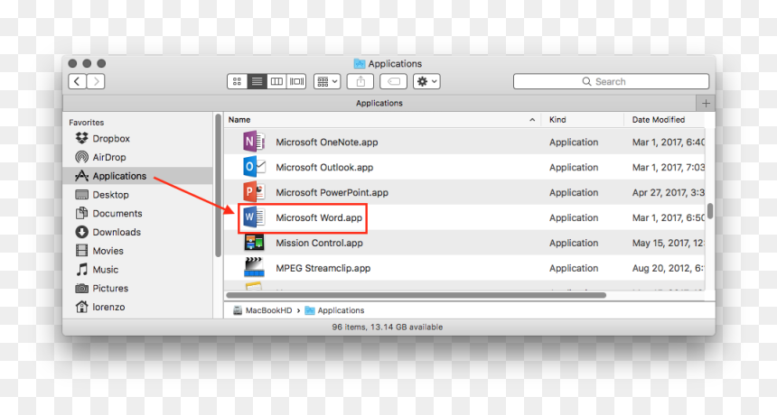
Task: Select the Microsoft OneNote app icon
Action: point(254,142)
